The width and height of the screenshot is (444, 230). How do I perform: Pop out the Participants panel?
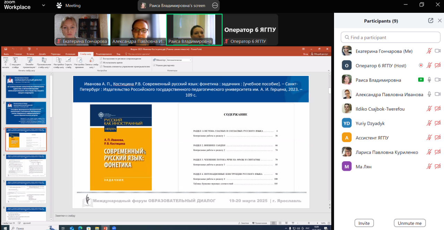pos(430,21)
